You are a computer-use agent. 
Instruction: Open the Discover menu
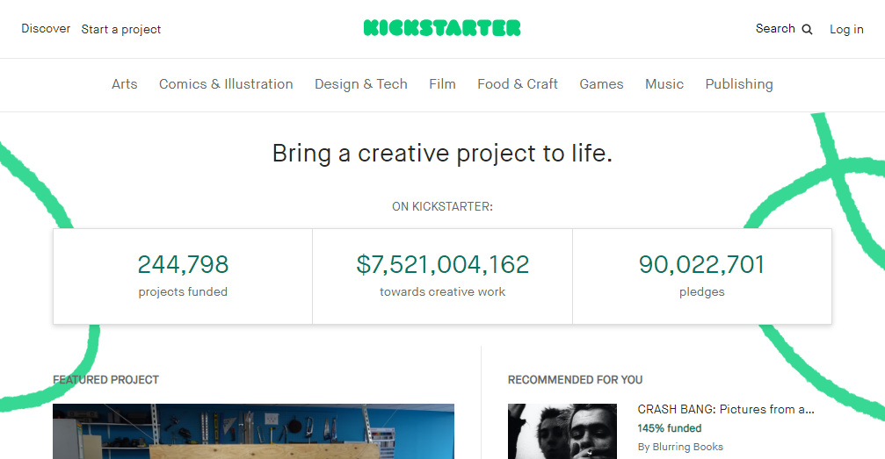46,29
